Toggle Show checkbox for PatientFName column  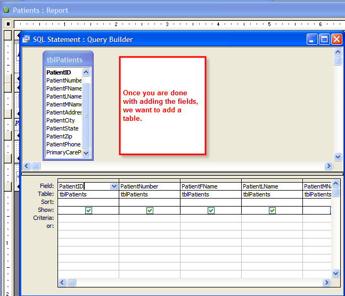pos(211,210)
